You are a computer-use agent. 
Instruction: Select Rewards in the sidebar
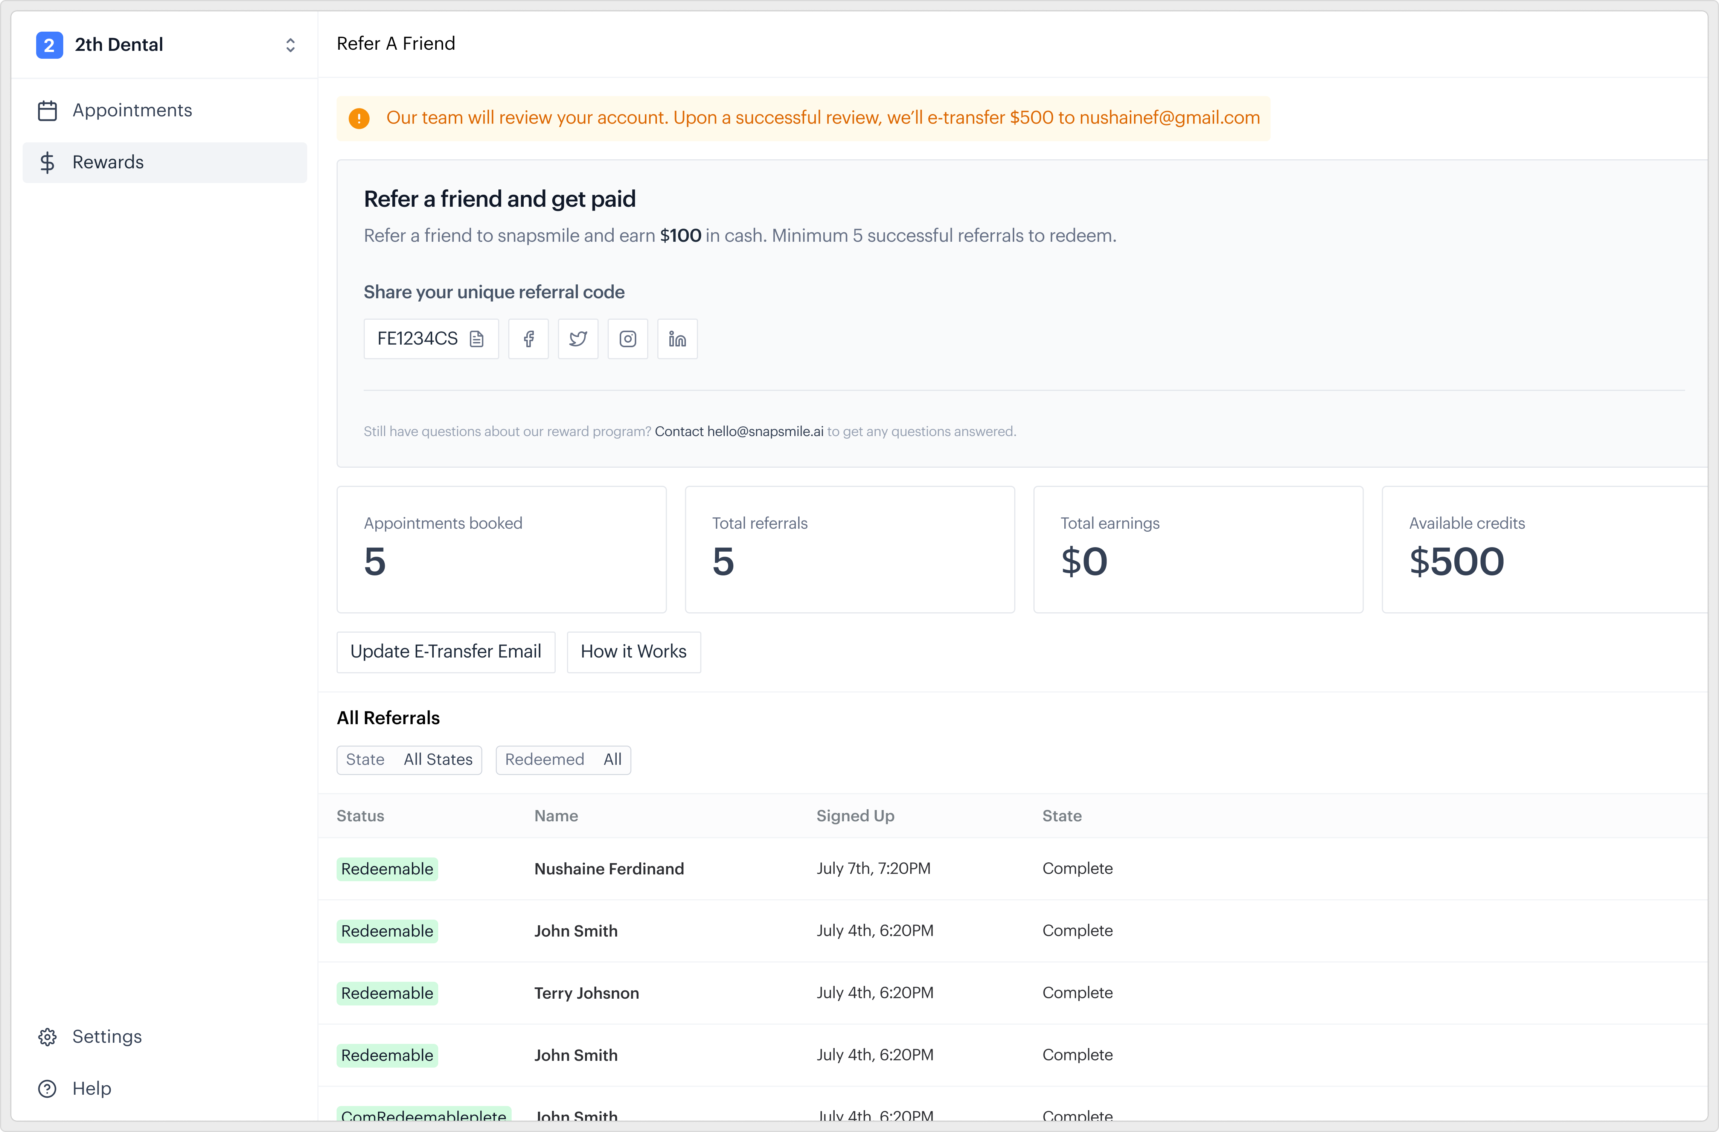(x=165, y=163)
